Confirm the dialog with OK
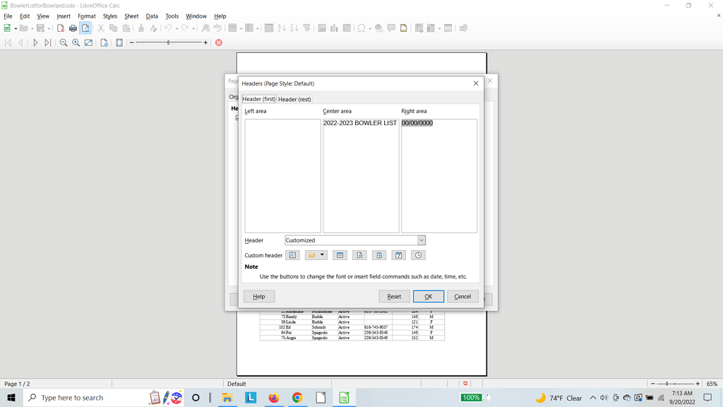Viewport: 723px width, 407px height. coord(428,296)
